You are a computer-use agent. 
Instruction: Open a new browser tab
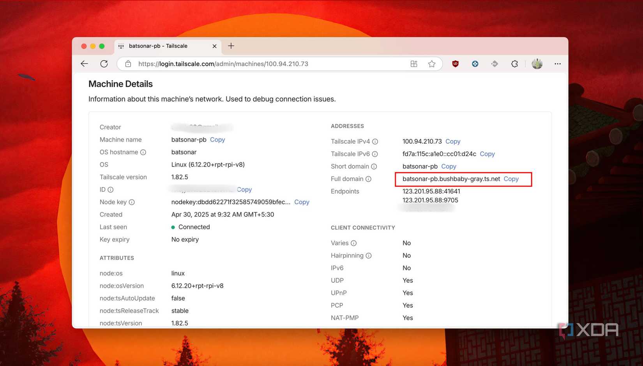pyautogui.click(x=231, y=46)
